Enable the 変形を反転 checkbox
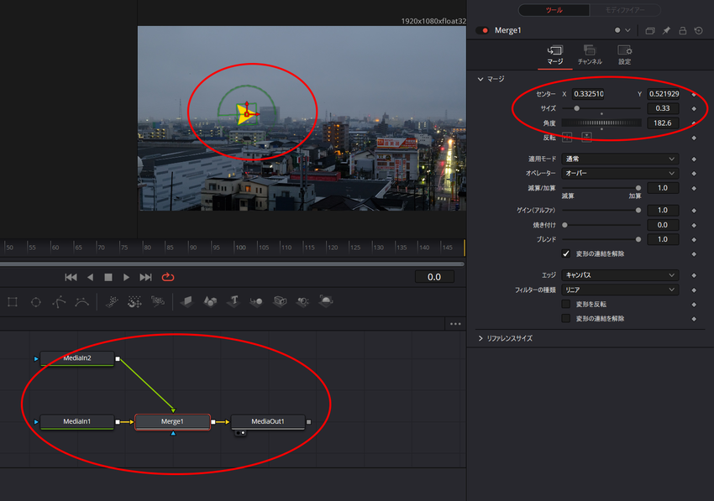 tap(566, 304)
